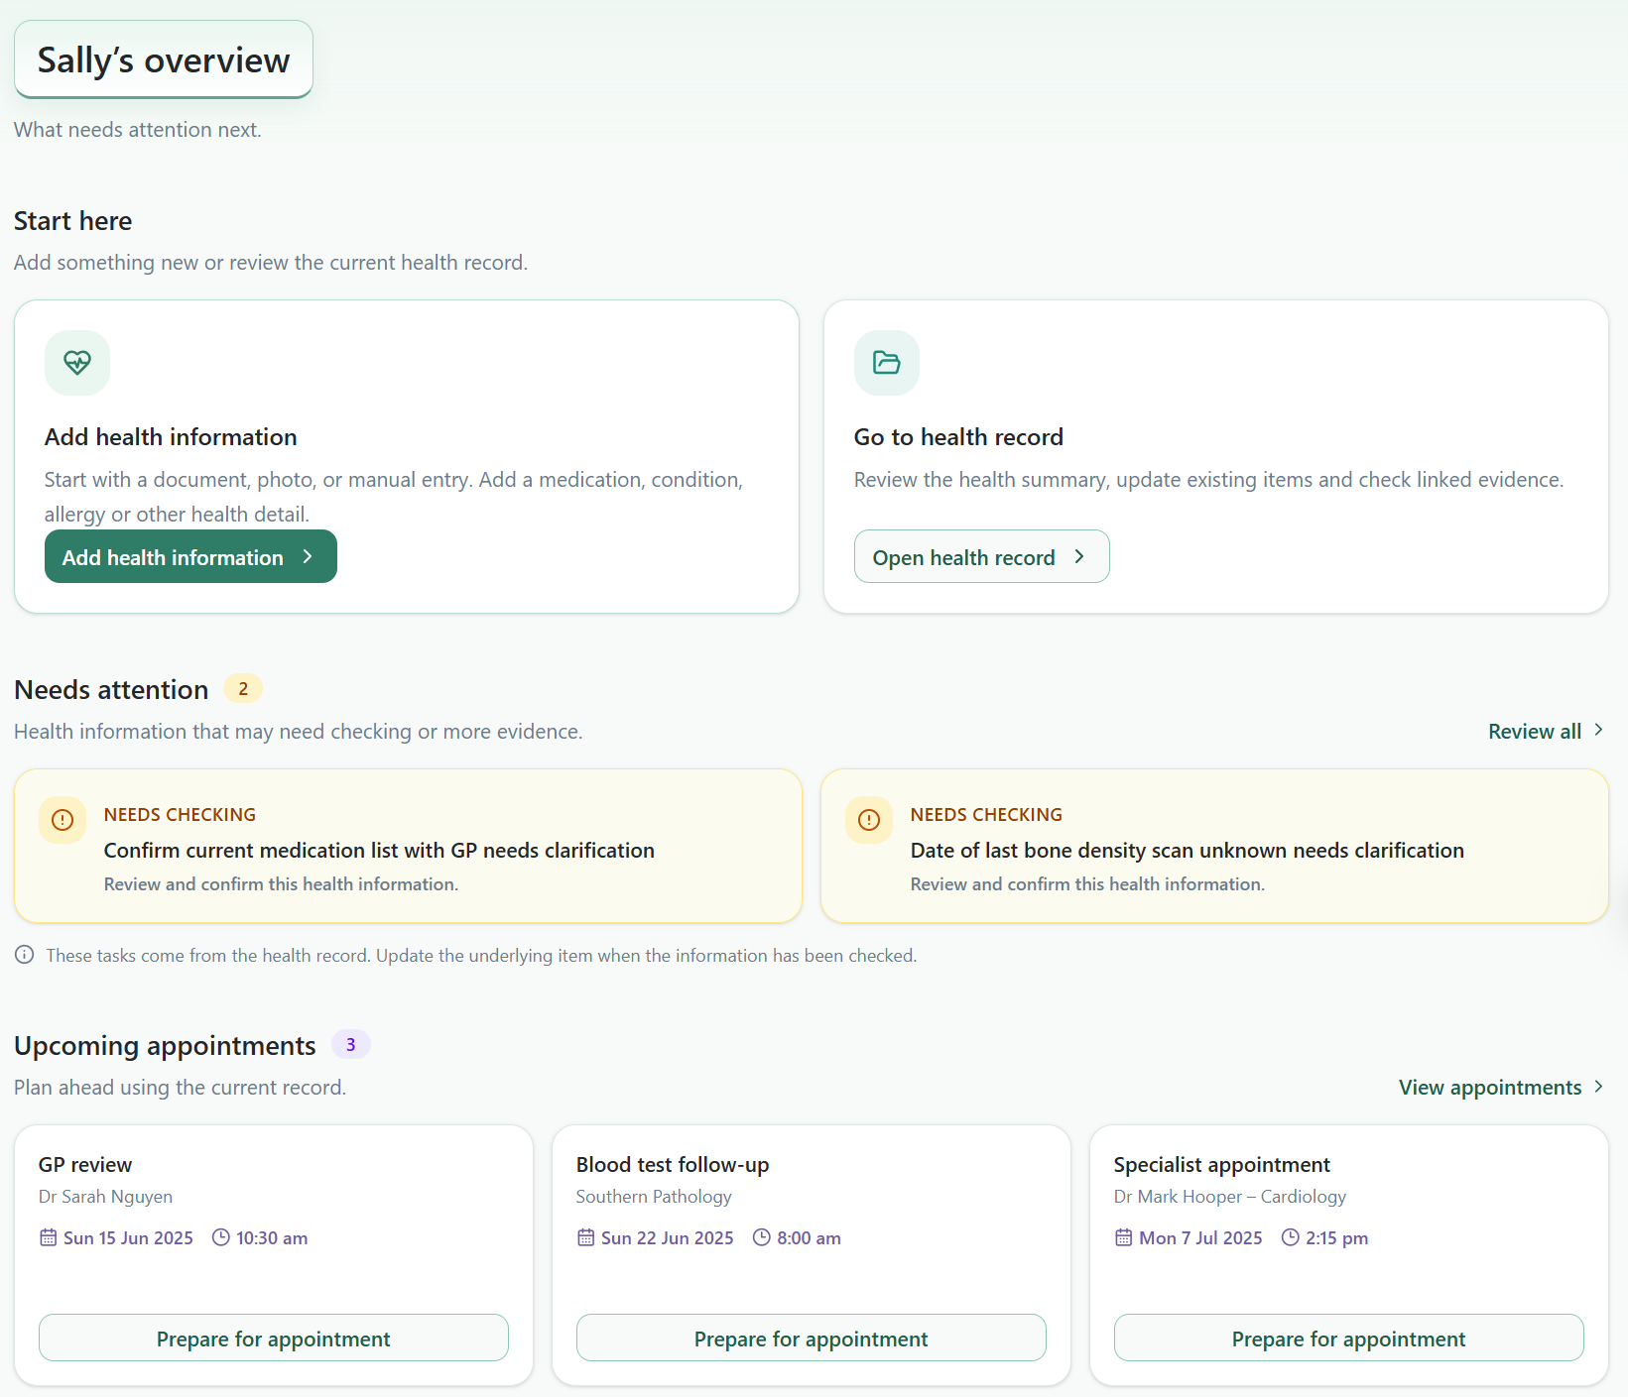This screenshot has height=1397, width=1628.
Task: Click 'What needs attention next.' subtitle
Action: [x=138, y=130]
